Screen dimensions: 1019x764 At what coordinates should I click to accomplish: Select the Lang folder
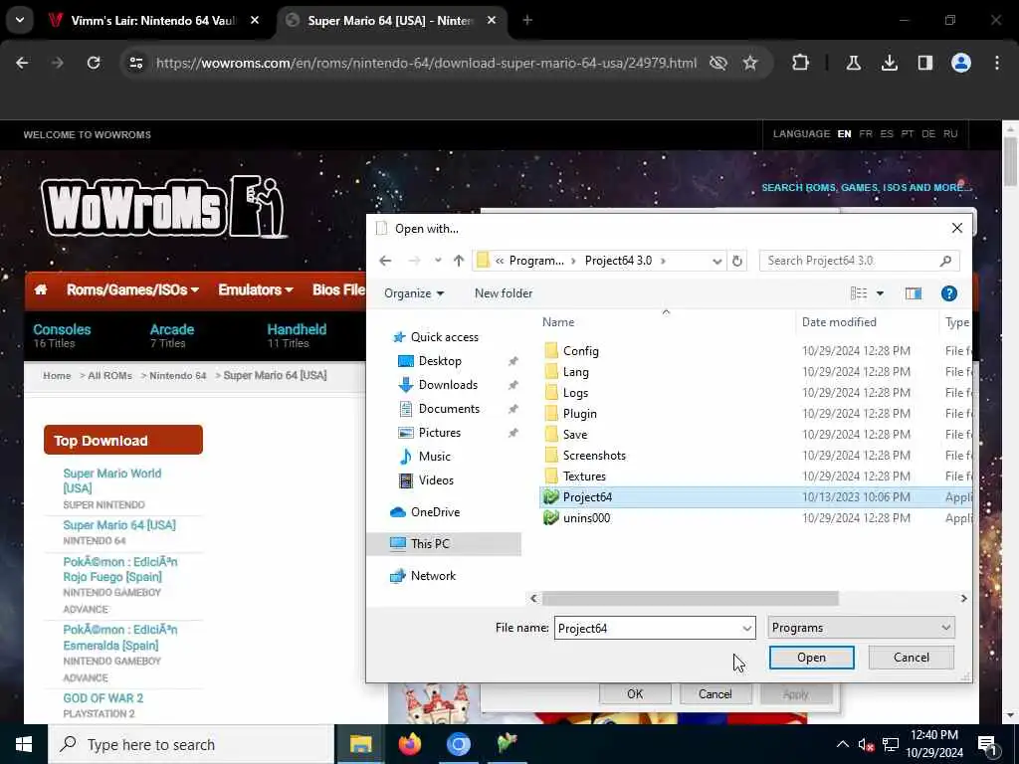(575, 372)
